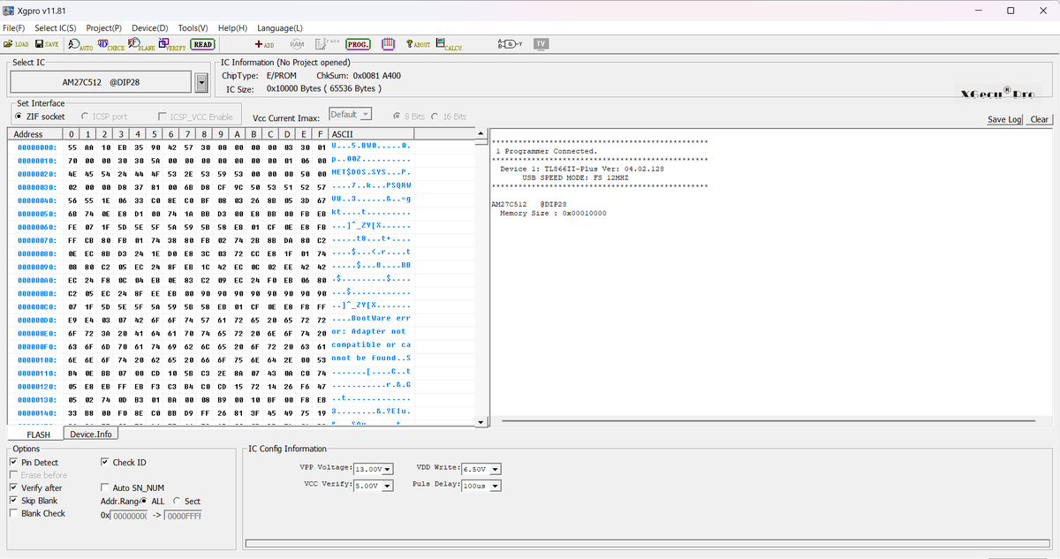Click the bottom progress bar
This screenshot has height=559, width=1060.
click(647, 544)
